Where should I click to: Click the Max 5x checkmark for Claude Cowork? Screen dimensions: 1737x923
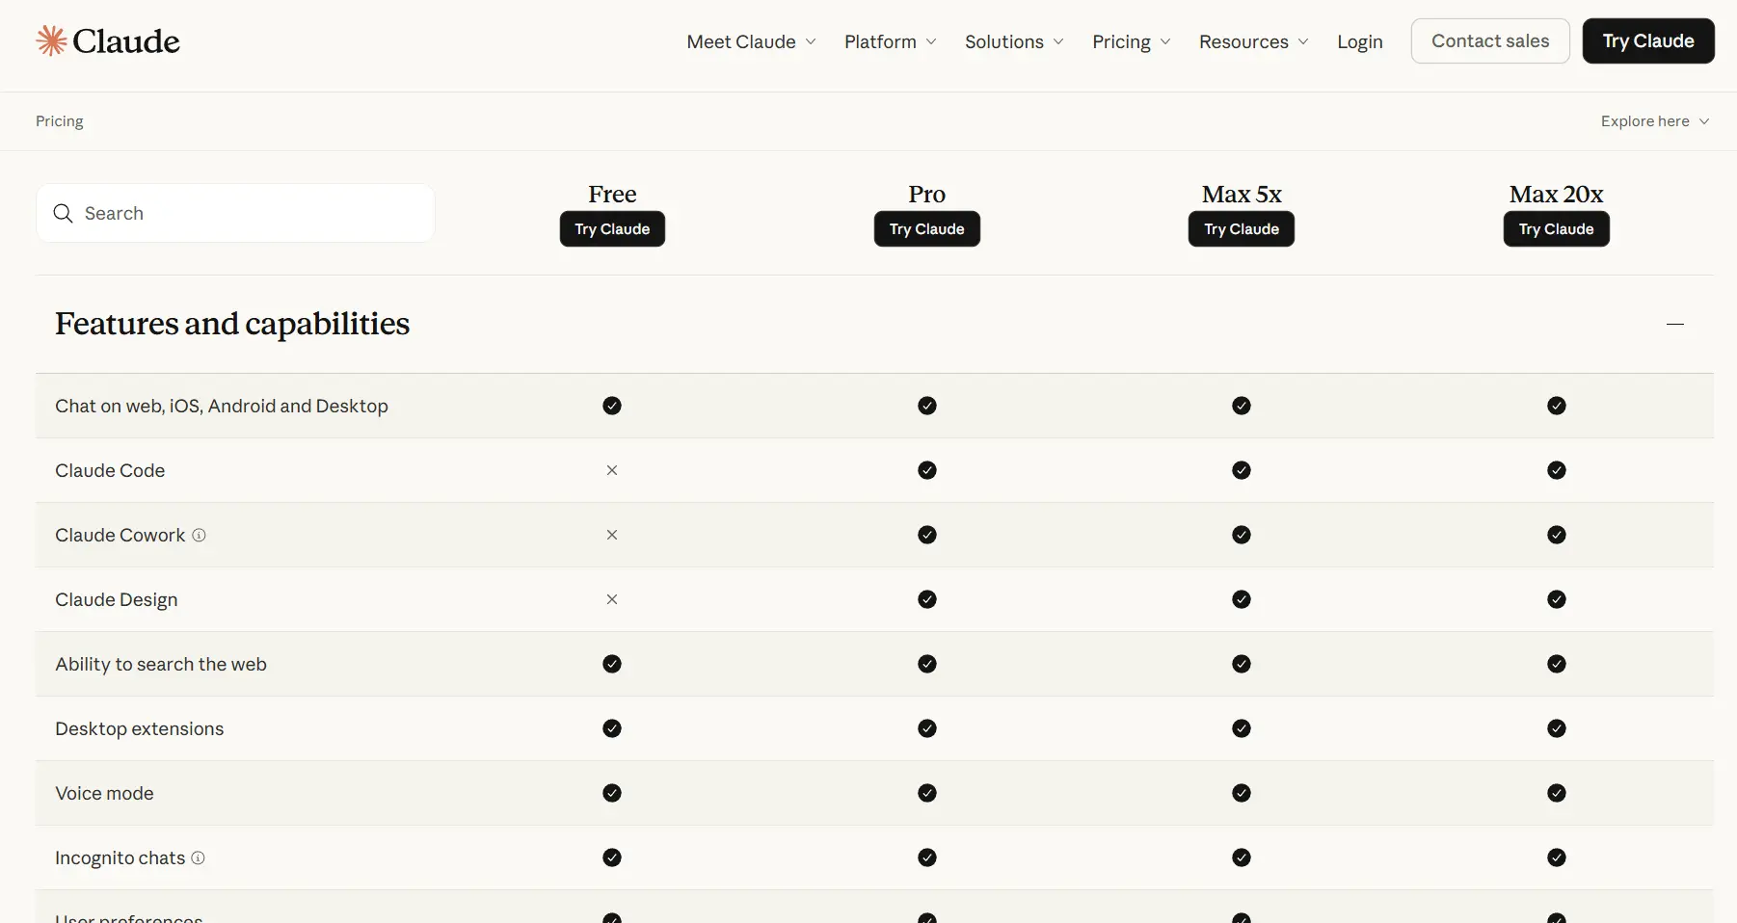(1242, 535)
